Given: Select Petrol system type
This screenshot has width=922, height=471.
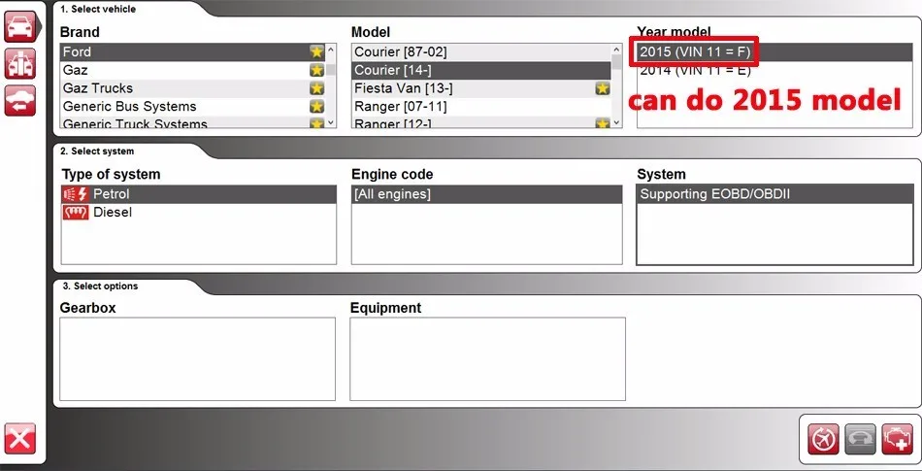Looking at the screenshot, I should pos(199,194).
